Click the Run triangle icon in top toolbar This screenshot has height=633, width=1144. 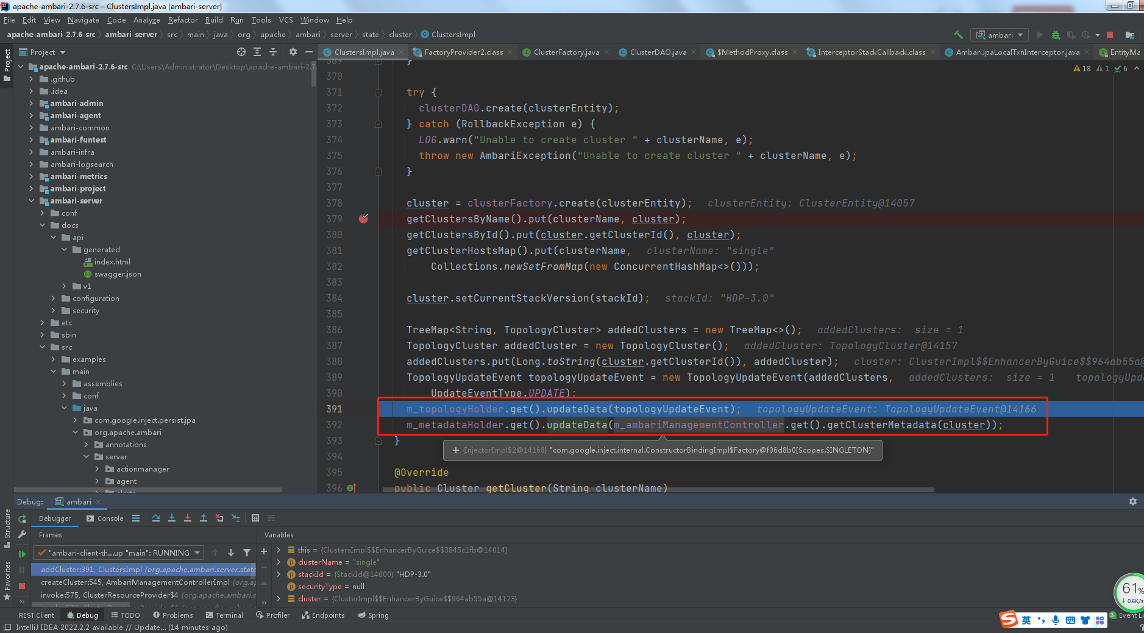click(x=1040, y=35)
